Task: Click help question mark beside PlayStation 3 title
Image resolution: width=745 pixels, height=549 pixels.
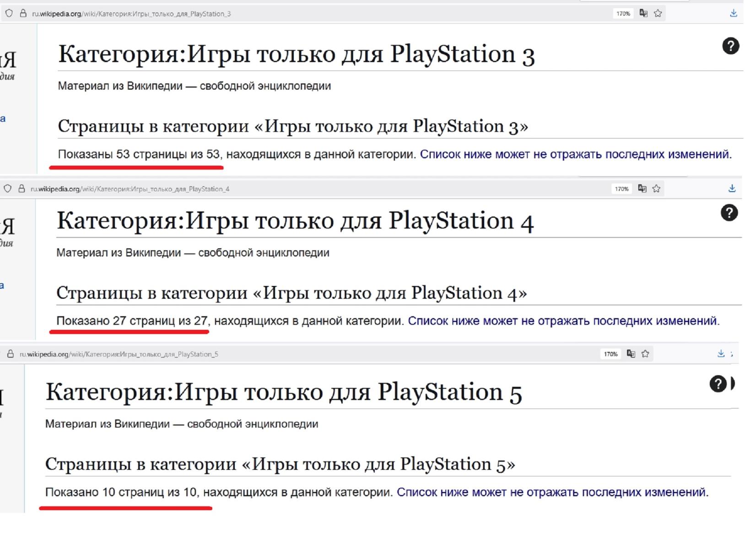Action: (x=731, y=46)
